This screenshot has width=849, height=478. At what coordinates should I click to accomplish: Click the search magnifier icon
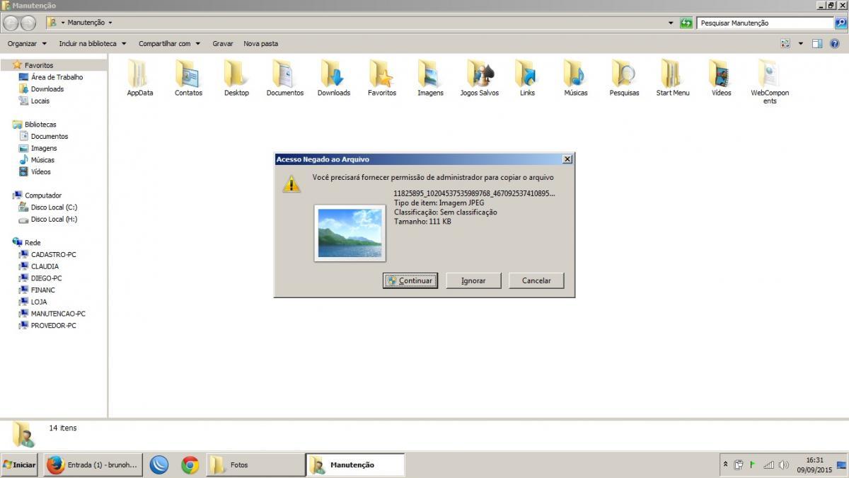(x=841, y=23)
